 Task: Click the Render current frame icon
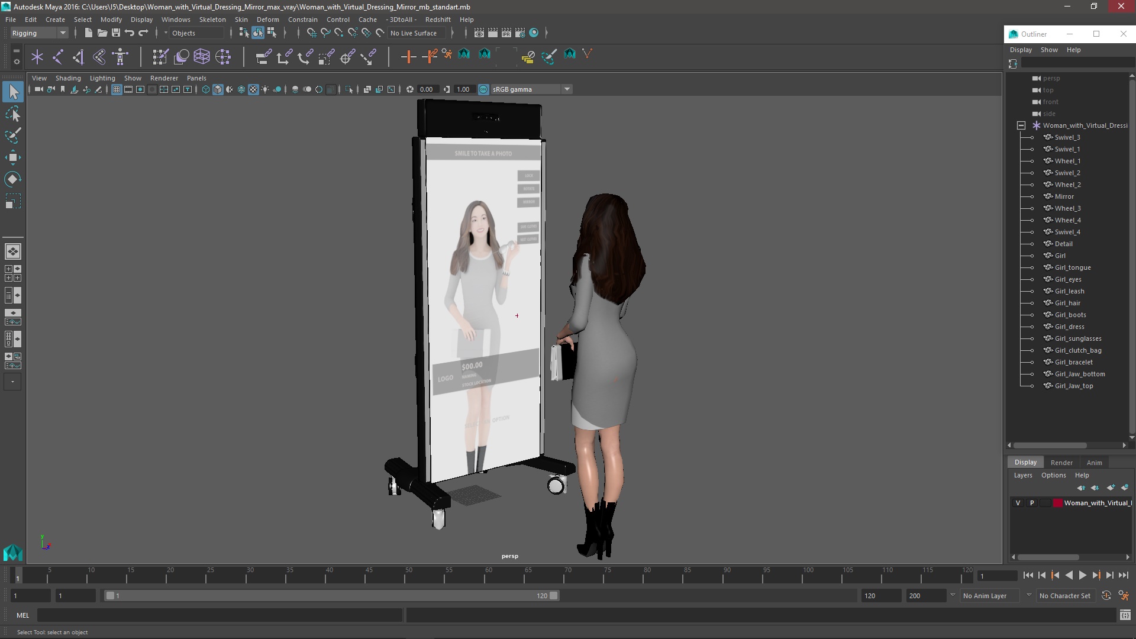tap(493, 33)
